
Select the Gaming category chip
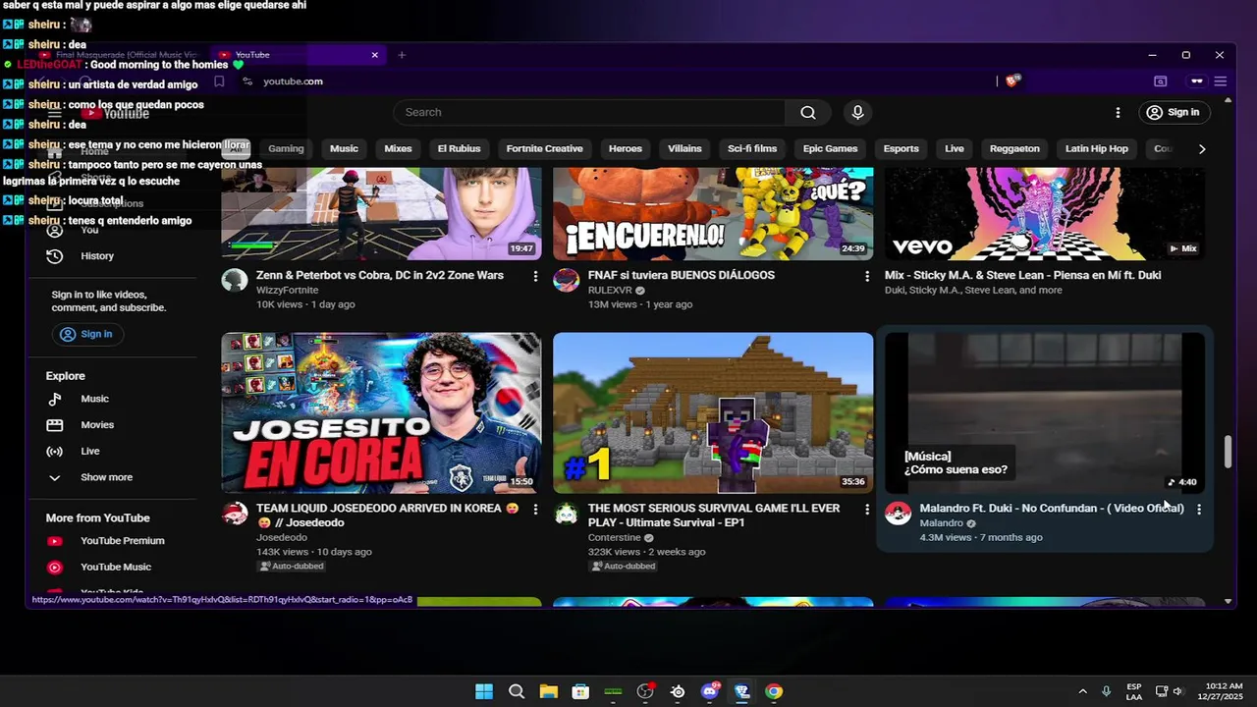pos(286,149)
